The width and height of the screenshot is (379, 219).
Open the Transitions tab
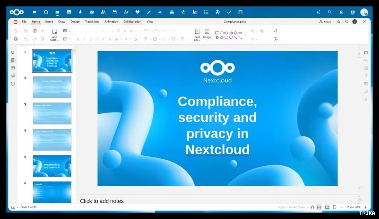92,21
